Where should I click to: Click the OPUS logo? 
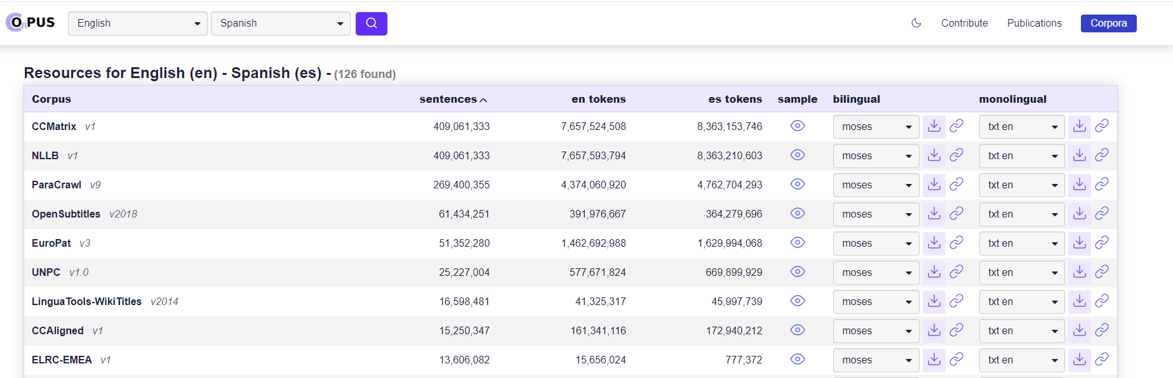click(x=30, y=23)
